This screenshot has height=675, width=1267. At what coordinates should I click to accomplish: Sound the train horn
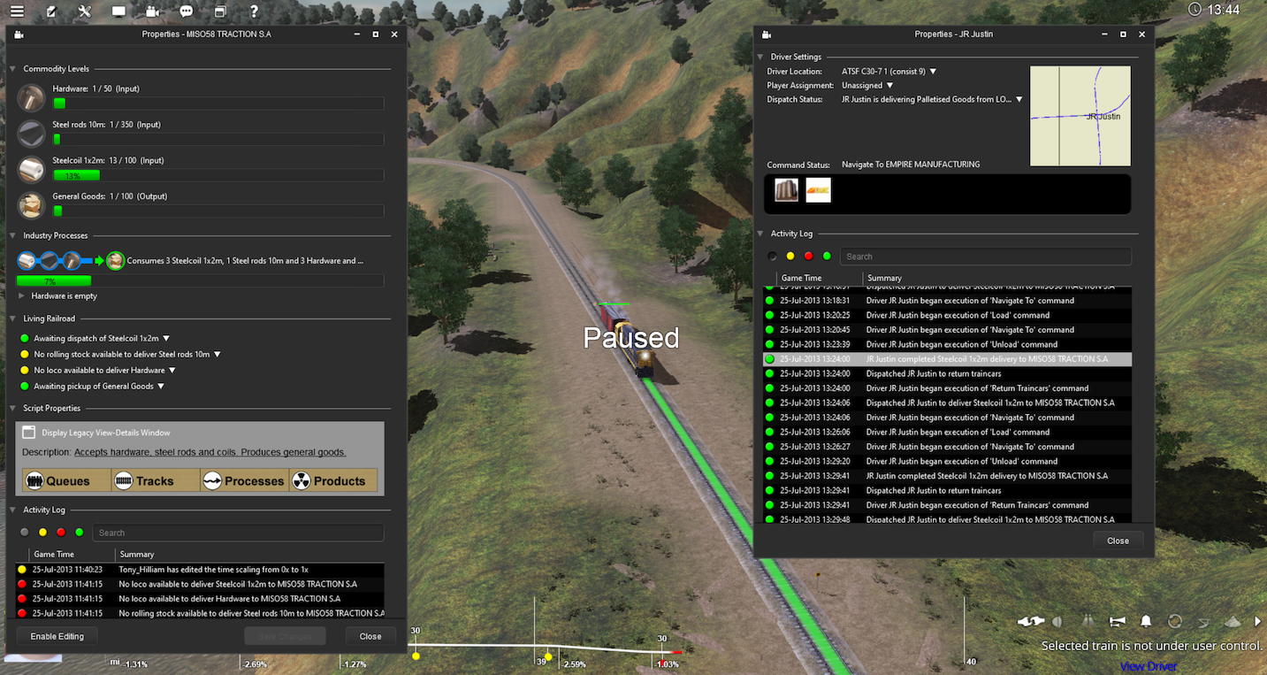(x=1118, y=622)
